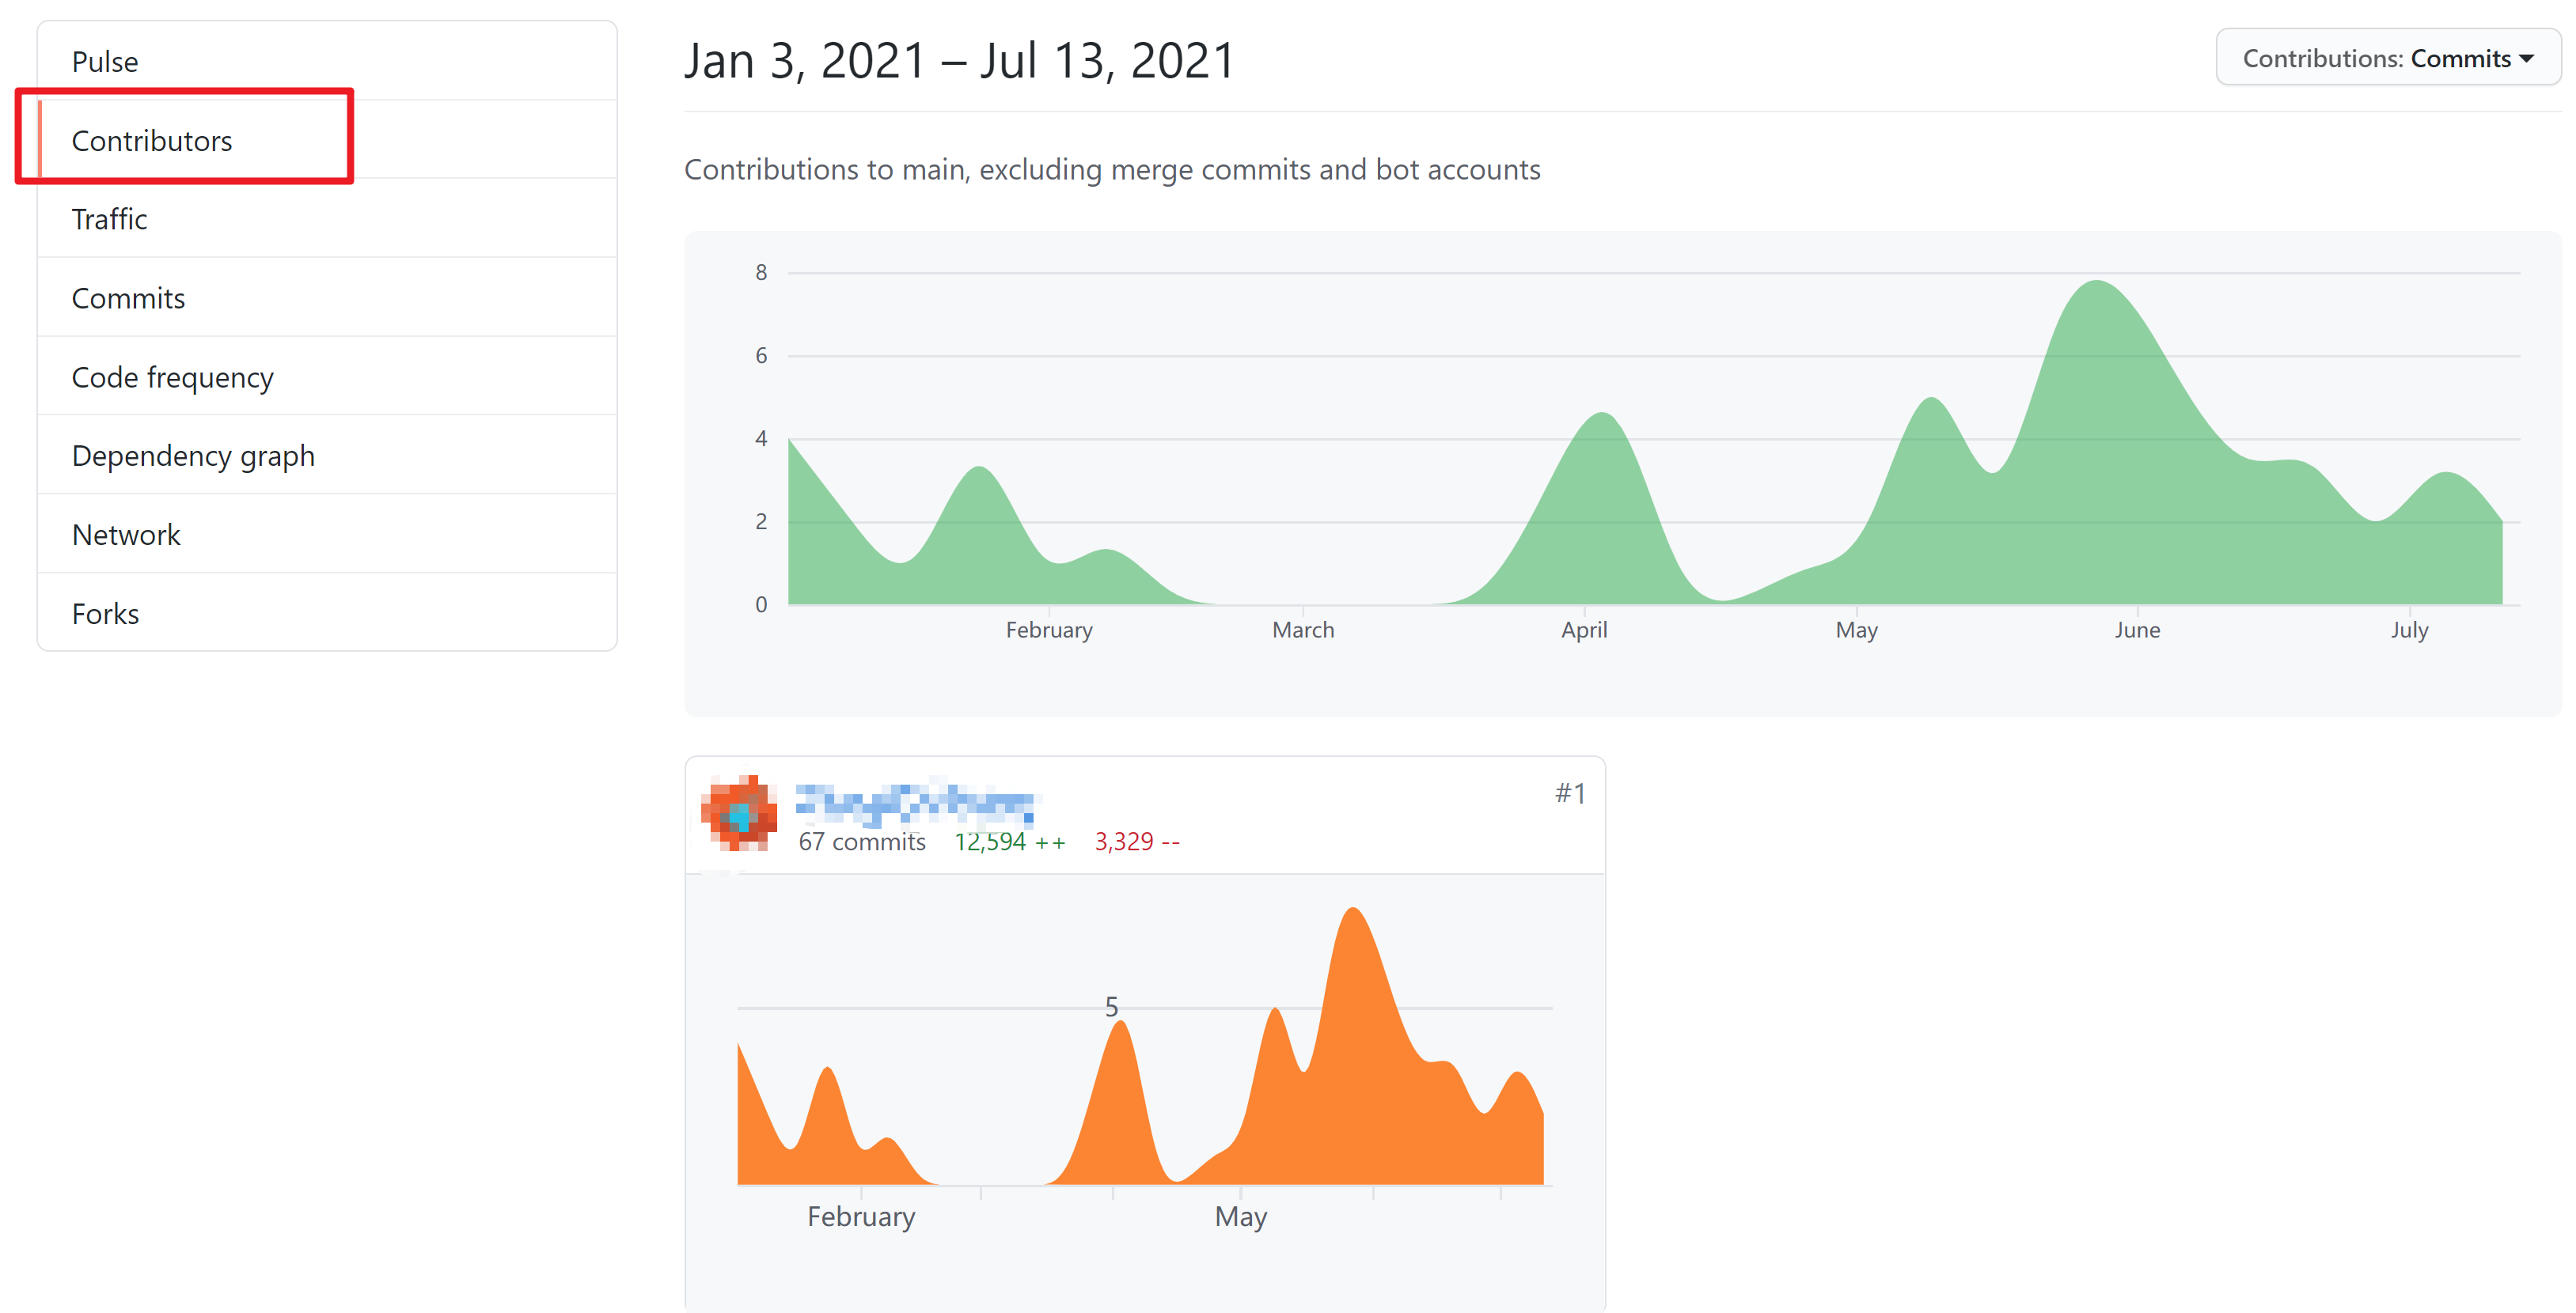The height and width of the screenshot is (1313, 2576).
Task: Click the May label on the orange chart
Action: (x=1240, y=1216)
